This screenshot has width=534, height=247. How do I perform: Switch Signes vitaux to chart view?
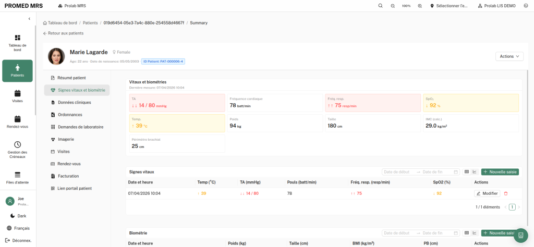click(x=475, y=172)
